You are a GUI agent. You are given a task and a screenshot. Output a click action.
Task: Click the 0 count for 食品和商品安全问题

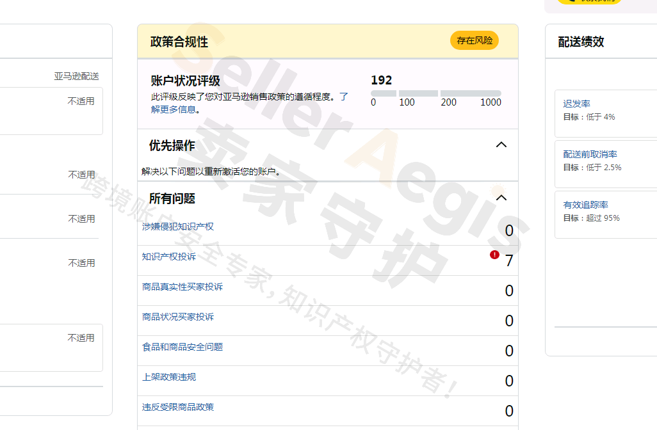click(509, 351)
